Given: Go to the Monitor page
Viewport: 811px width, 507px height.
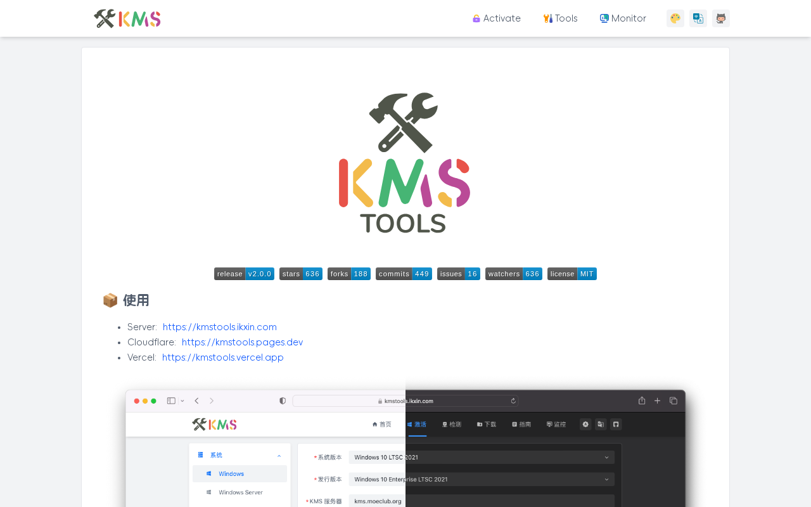Looking at the screenshot, I should [x=623, y=18].
